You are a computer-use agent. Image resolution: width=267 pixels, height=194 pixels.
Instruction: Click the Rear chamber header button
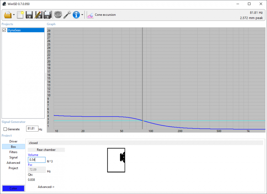click(x=46, y=150)
